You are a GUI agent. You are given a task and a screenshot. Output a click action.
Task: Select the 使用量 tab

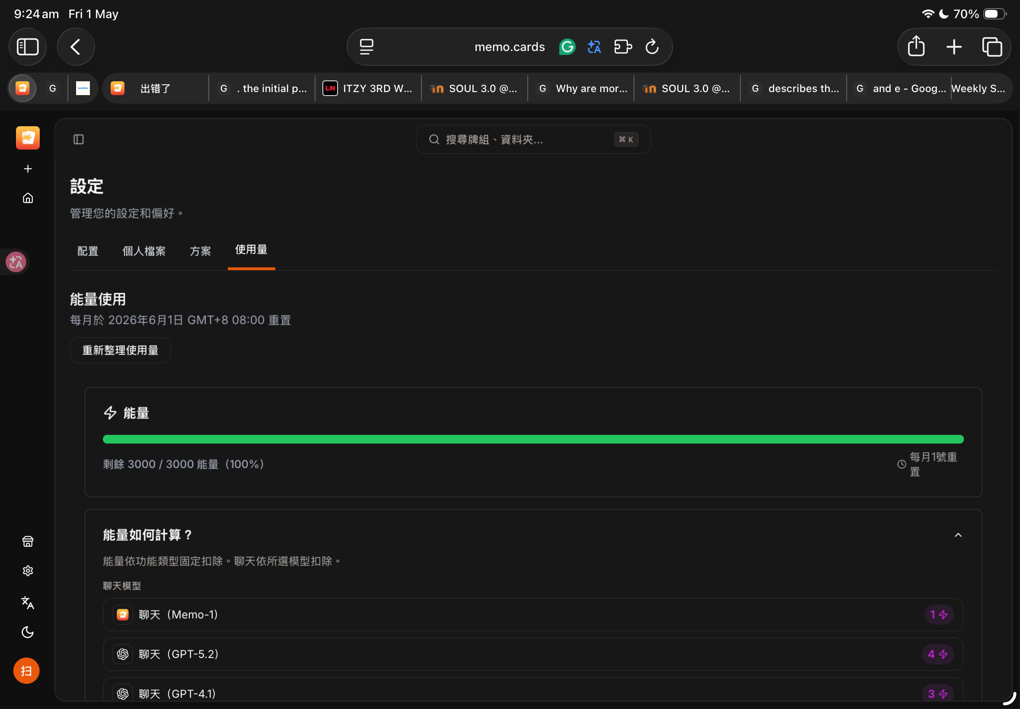(252, 249)
